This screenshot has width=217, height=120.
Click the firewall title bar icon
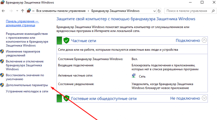coord(3,3)
